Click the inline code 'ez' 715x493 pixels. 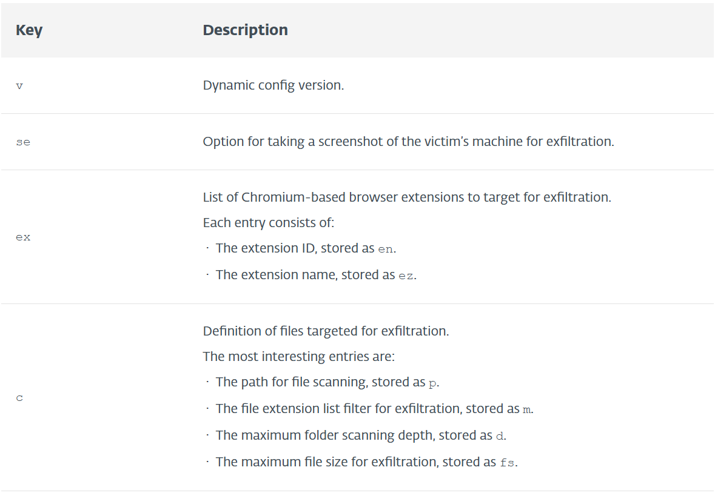coord(406,276)
